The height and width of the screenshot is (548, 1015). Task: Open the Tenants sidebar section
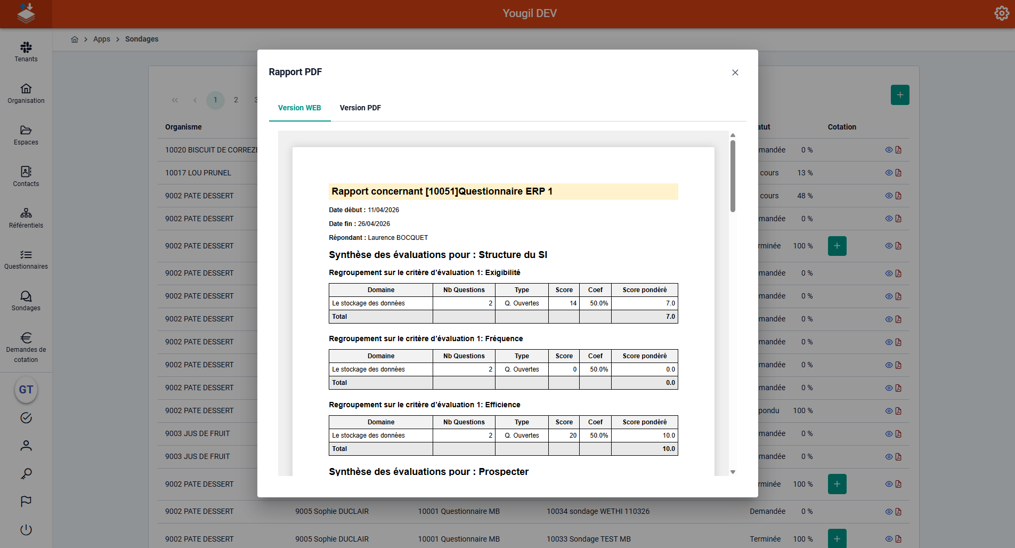26,52
